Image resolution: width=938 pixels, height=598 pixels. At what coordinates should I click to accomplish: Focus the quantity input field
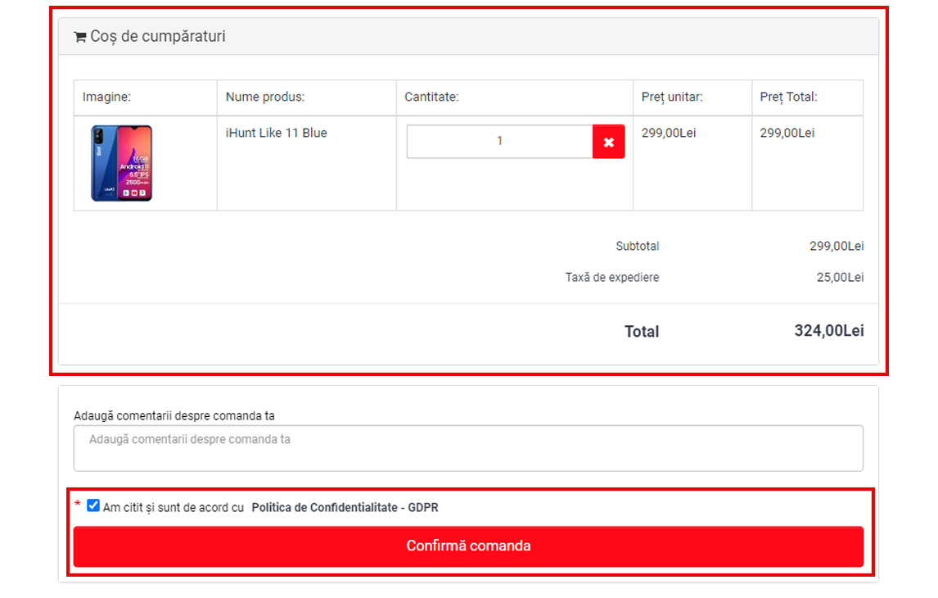(499, 142)
